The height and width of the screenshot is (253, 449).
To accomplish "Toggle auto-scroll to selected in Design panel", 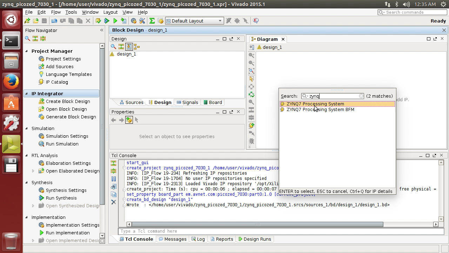I will [129, 46].
